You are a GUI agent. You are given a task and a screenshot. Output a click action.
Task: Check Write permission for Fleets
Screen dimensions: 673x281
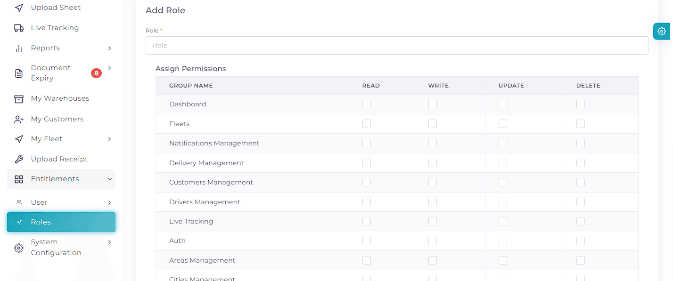coord(433,124)
